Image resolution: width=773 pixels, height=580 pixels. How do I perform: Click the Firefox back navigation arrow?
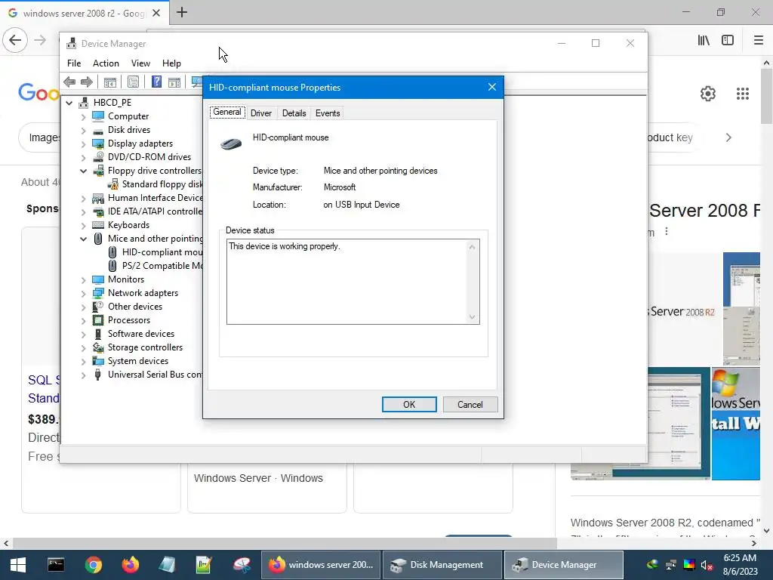tap(15, 40)
